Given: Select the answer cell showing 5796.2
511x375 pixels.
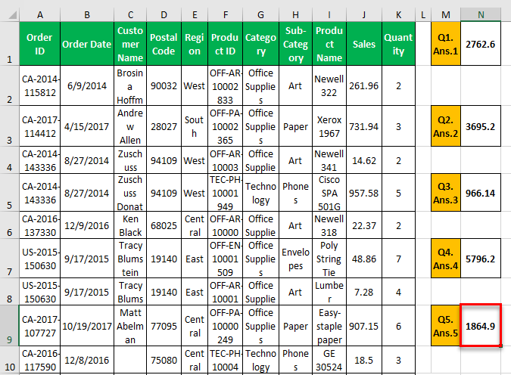Looking at the screenshot, I should pos(481,259).
